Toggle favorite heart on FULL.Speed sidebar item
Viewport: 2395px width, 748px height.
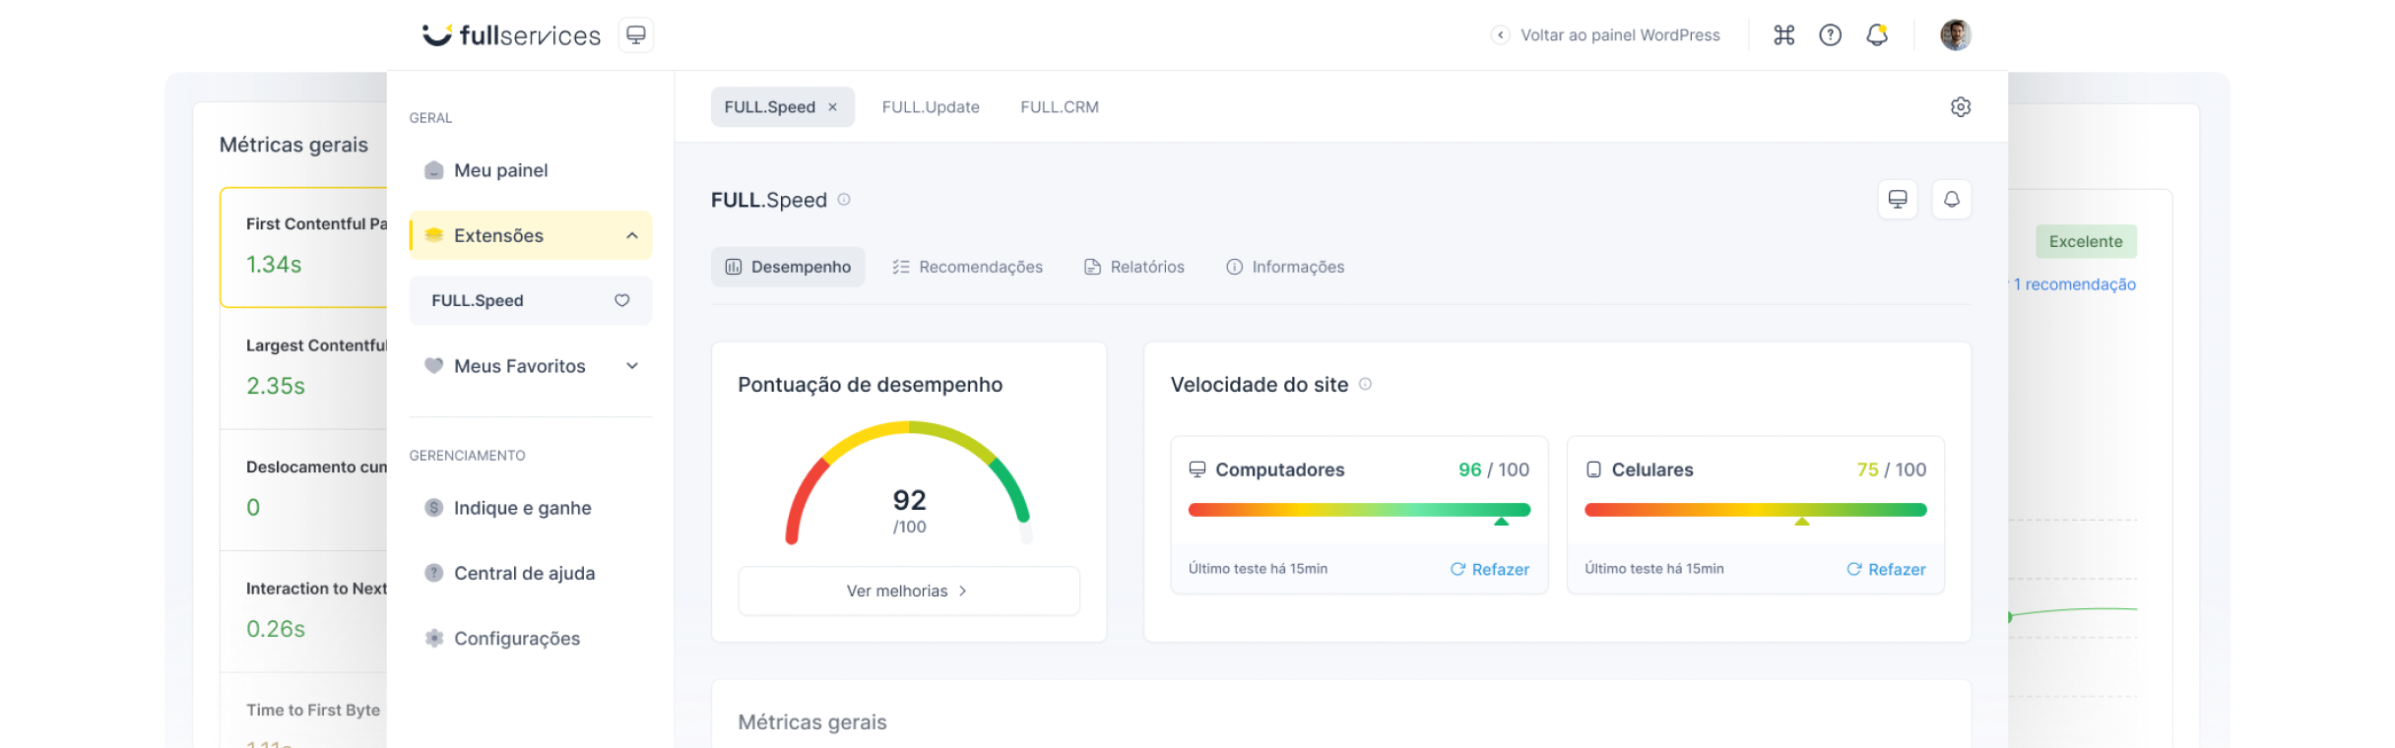(x=621, y=300)
